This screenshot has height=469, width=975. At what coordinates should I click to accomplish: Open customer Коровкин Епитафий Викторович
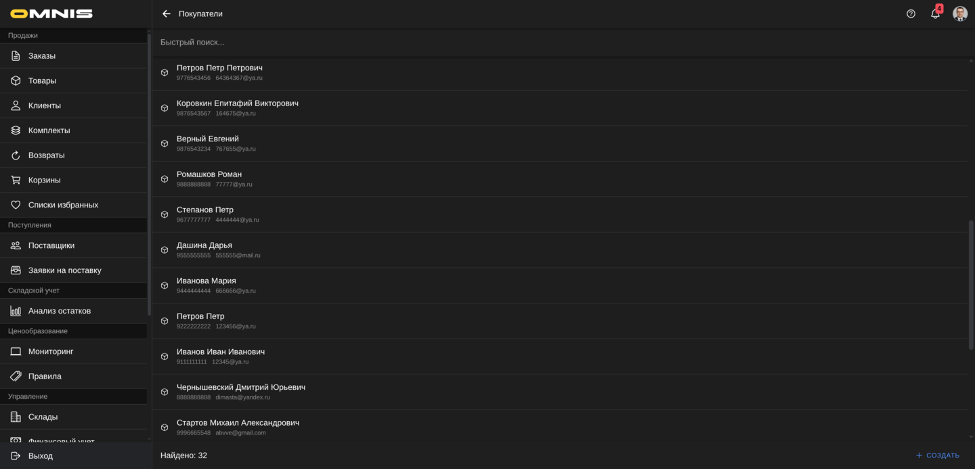238,103
